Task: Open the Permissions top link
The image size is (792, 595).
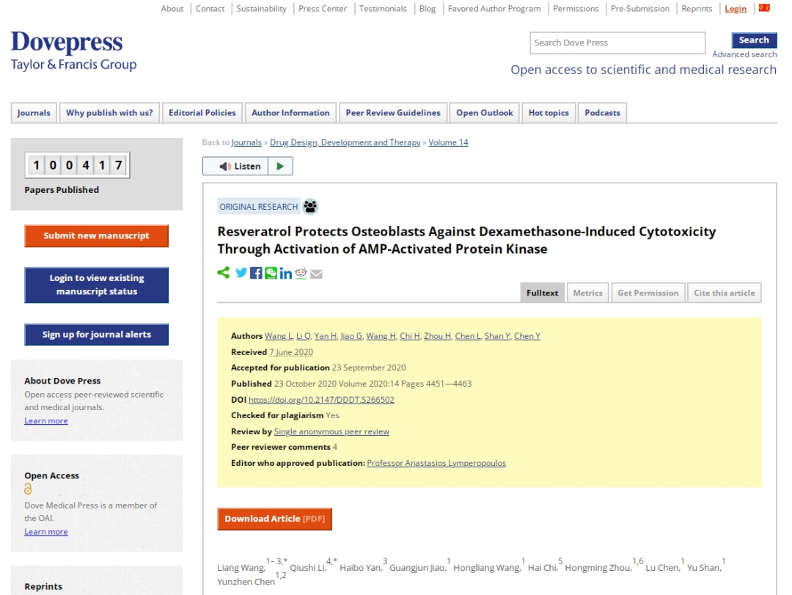Action: [576, 9]
